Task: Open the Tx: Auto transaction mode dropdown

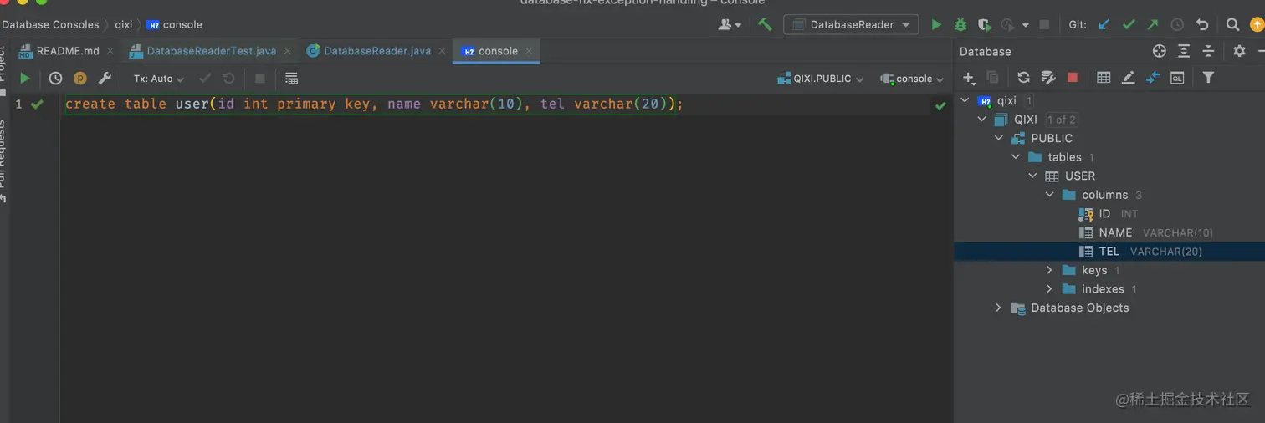Action: (x=159, y=79)
